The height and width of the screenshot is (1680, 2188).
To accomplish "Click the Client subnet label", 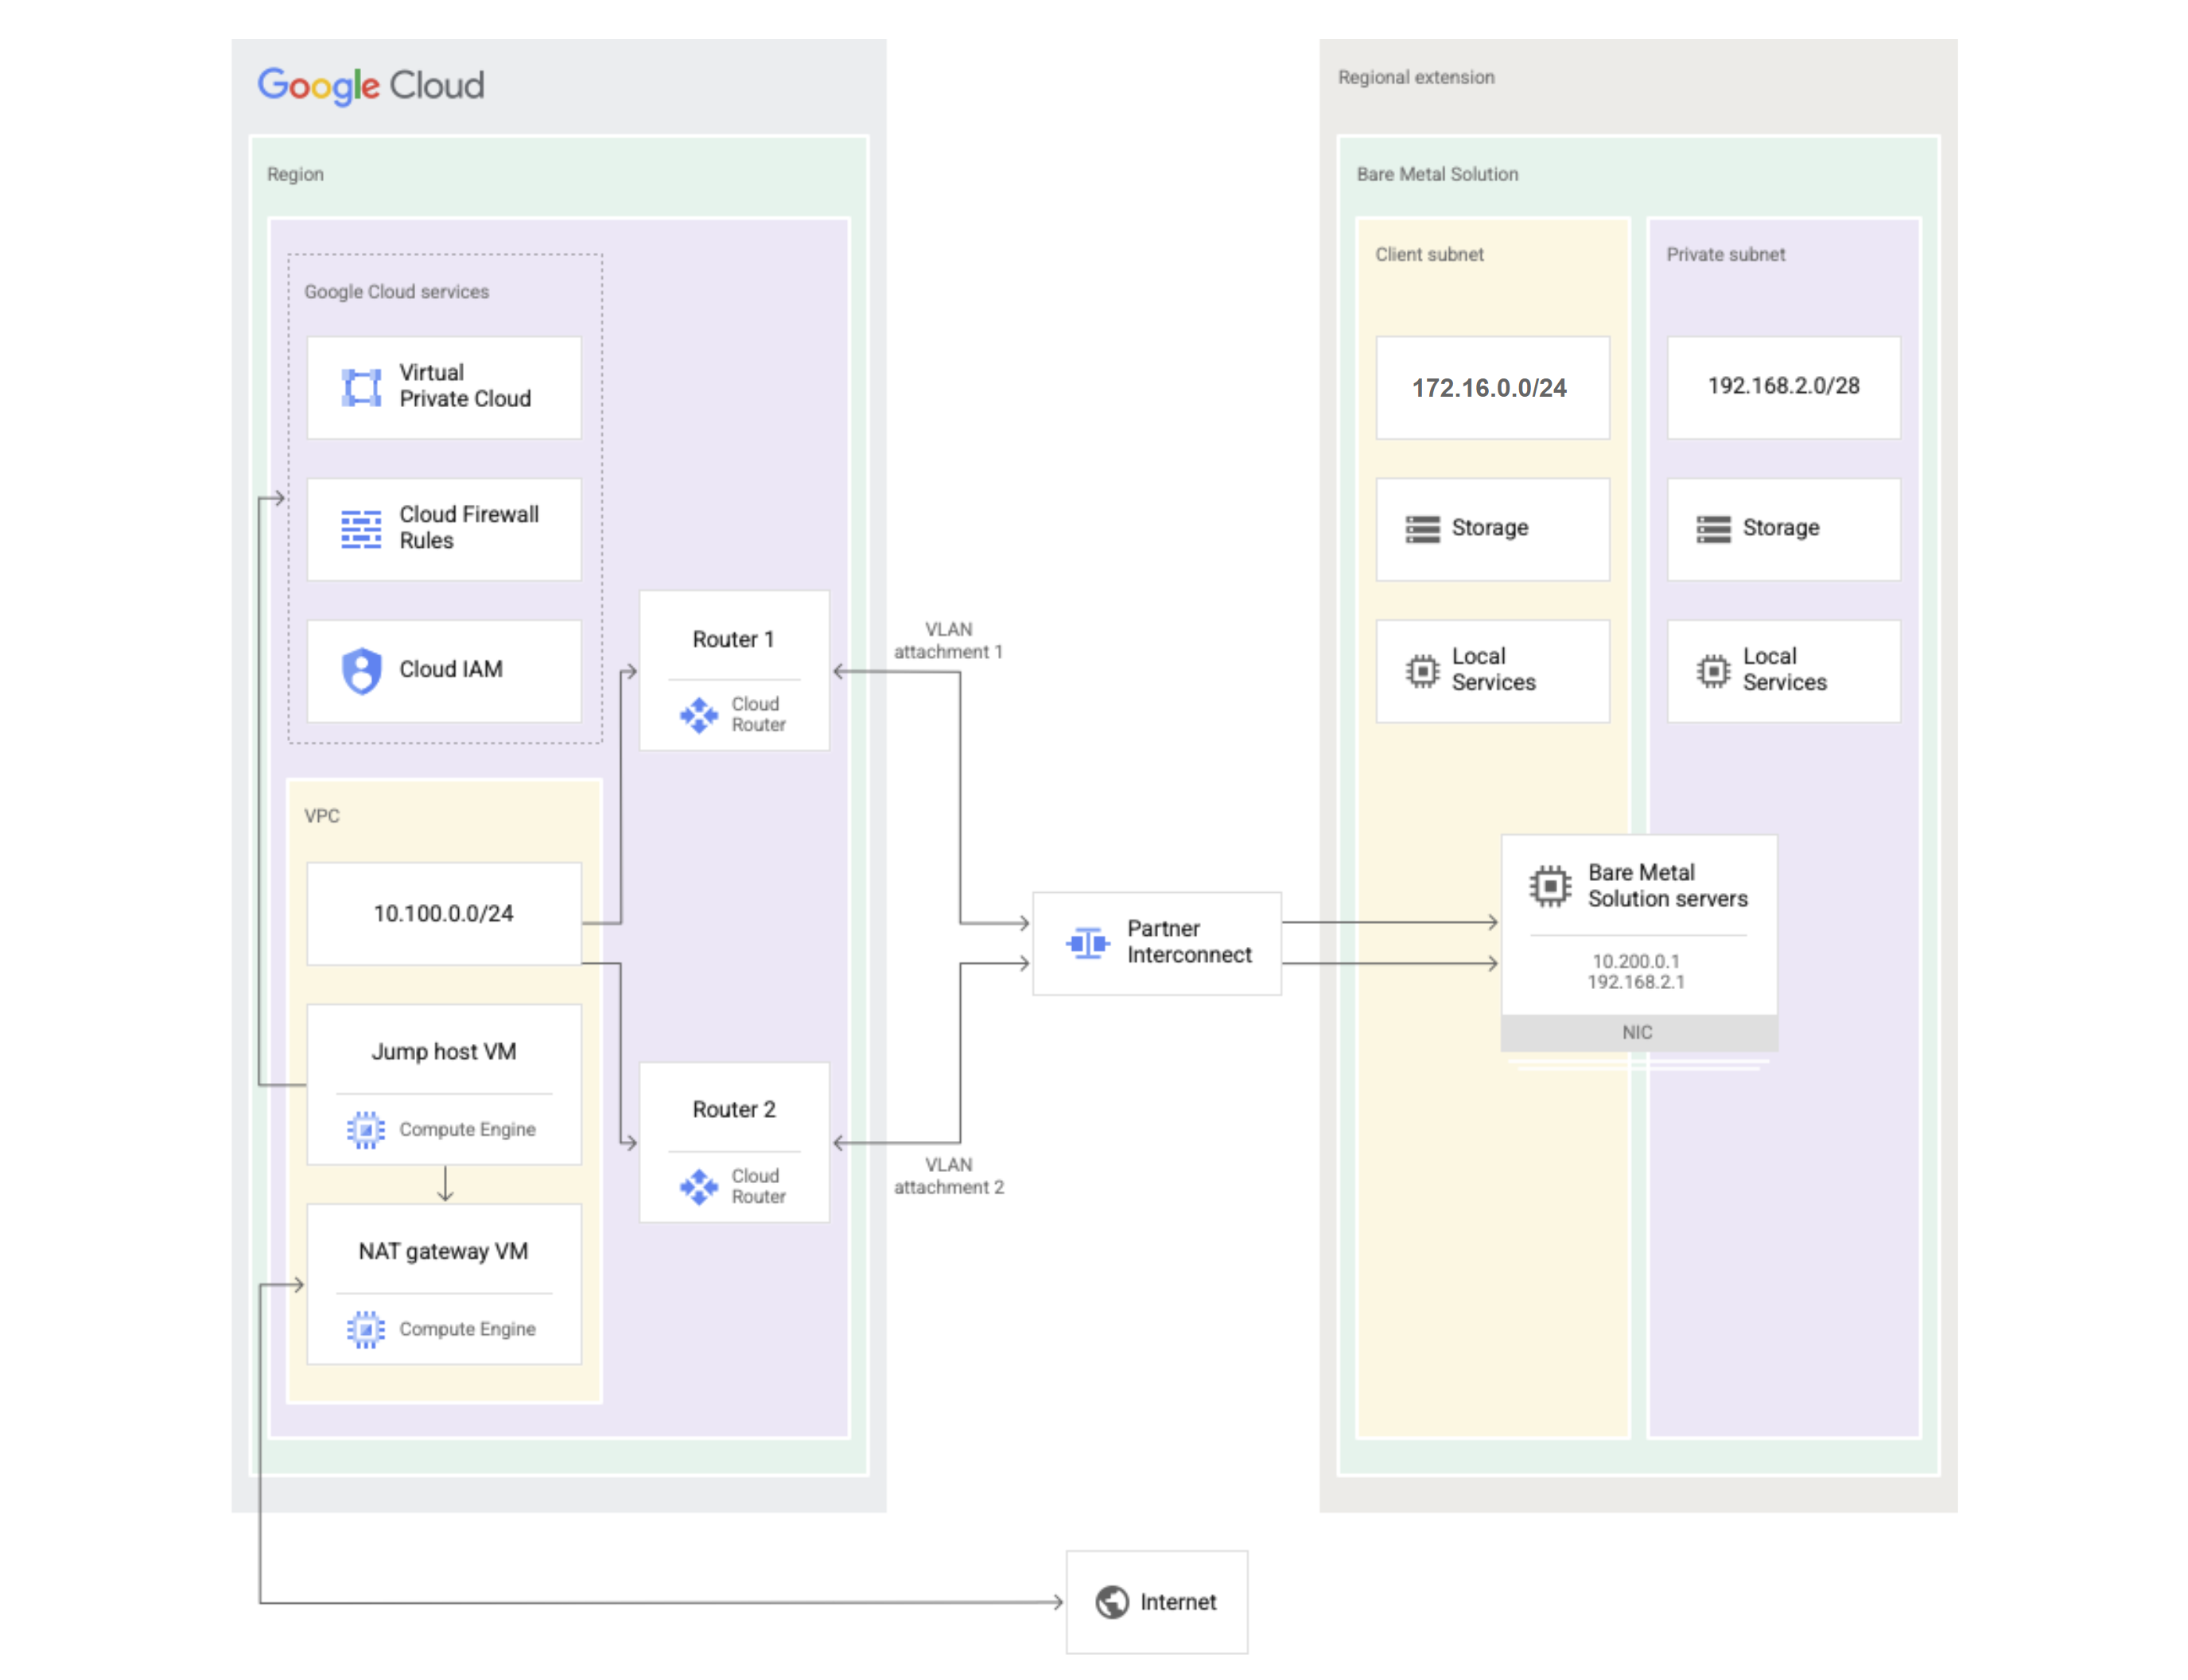I will (x=1428, y=254).
